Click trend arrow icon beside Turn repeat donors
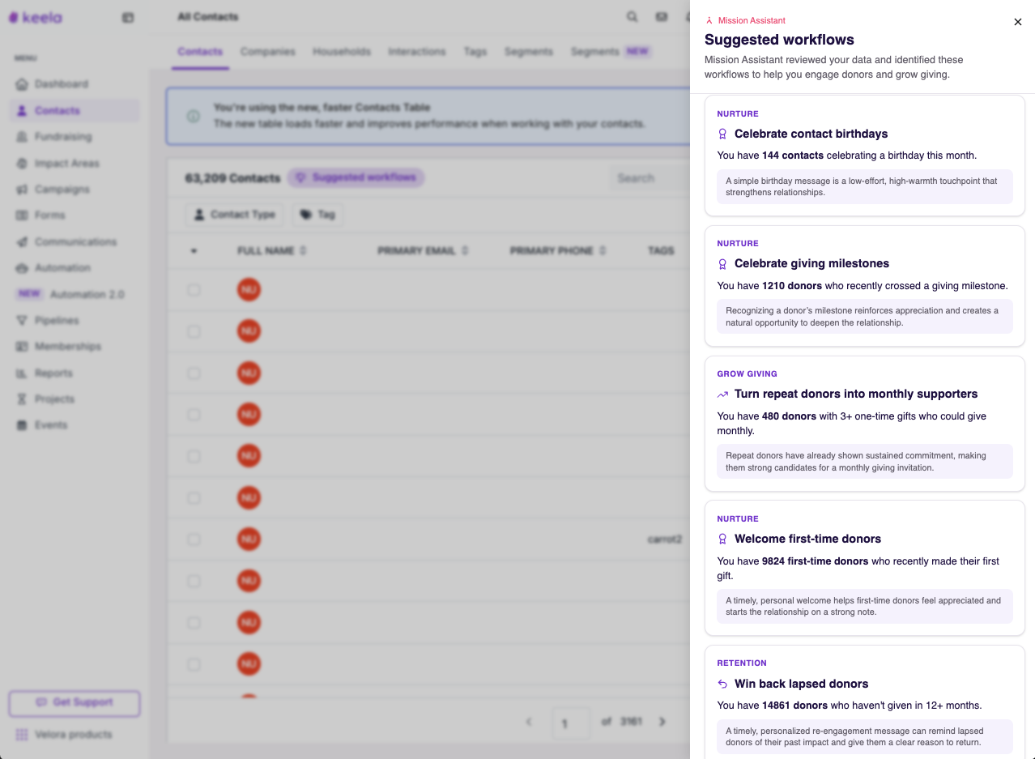 click(x=723, y=394)
